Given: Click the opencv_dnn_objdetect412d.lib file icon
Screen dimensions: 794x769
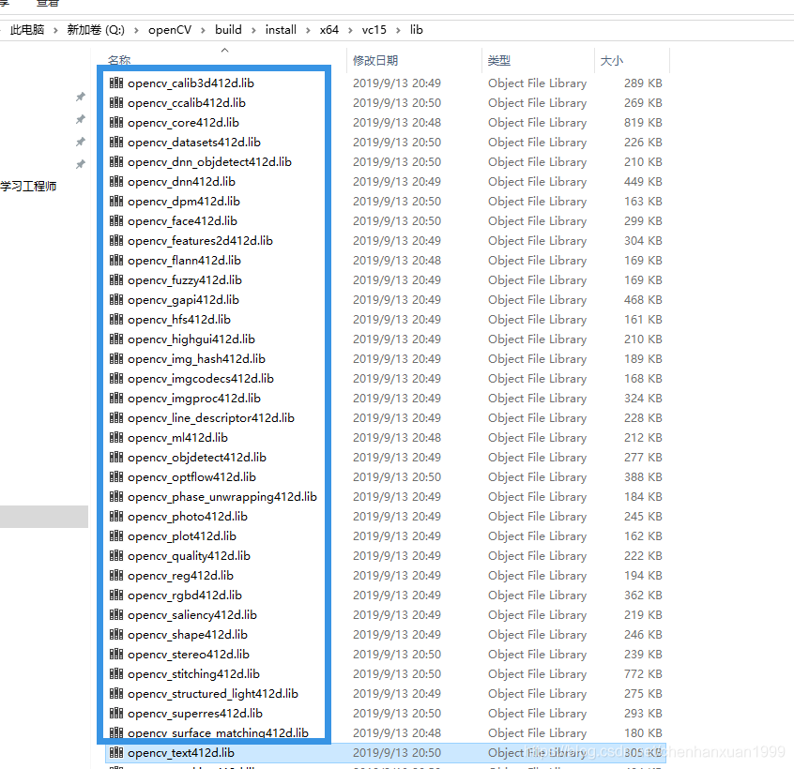Looking at the screenshot, I should 116,161.
